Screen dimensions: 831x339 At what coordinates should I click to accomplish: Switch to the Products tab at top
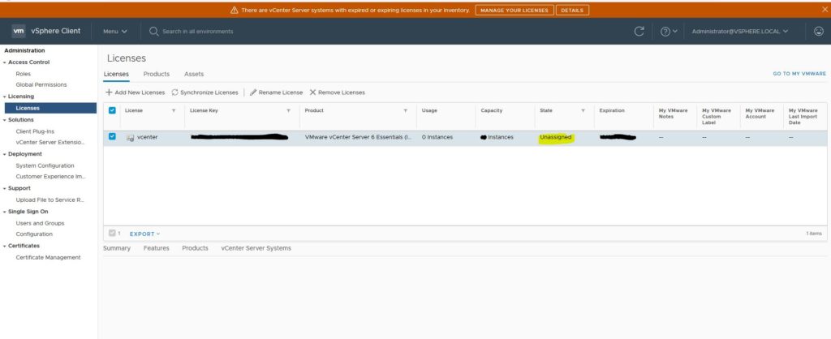(x=157, y=74)
